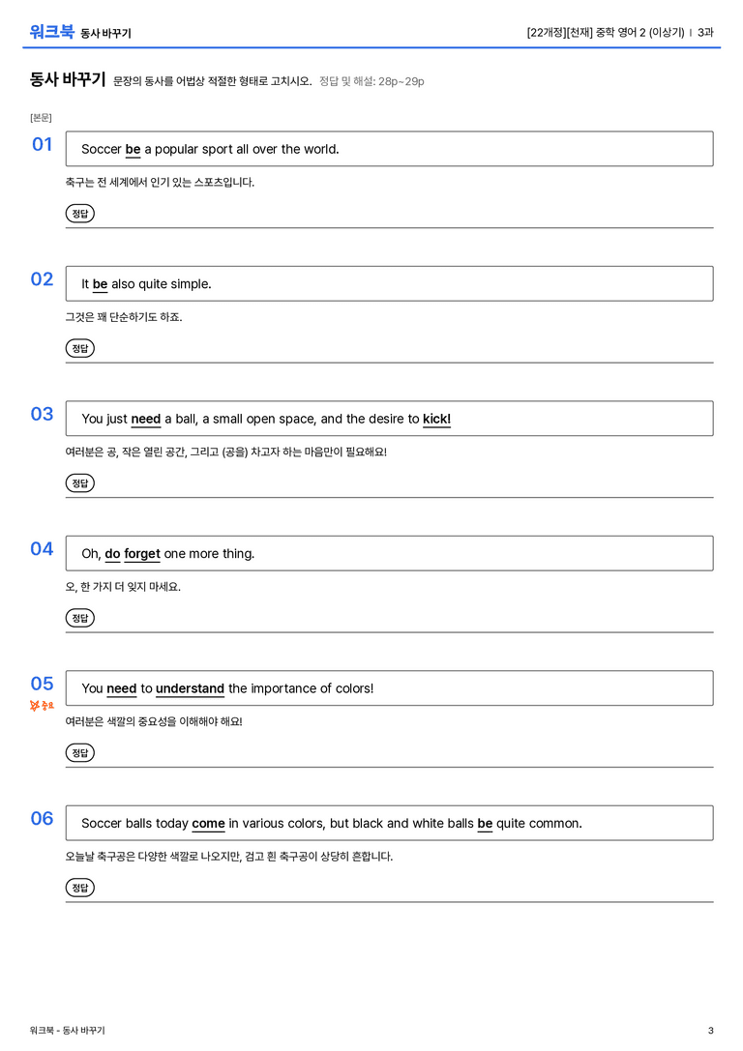Select the sentence box 'It be also quite simple'
Viewport: 743px width, 1051px height.
coord(389,283)
